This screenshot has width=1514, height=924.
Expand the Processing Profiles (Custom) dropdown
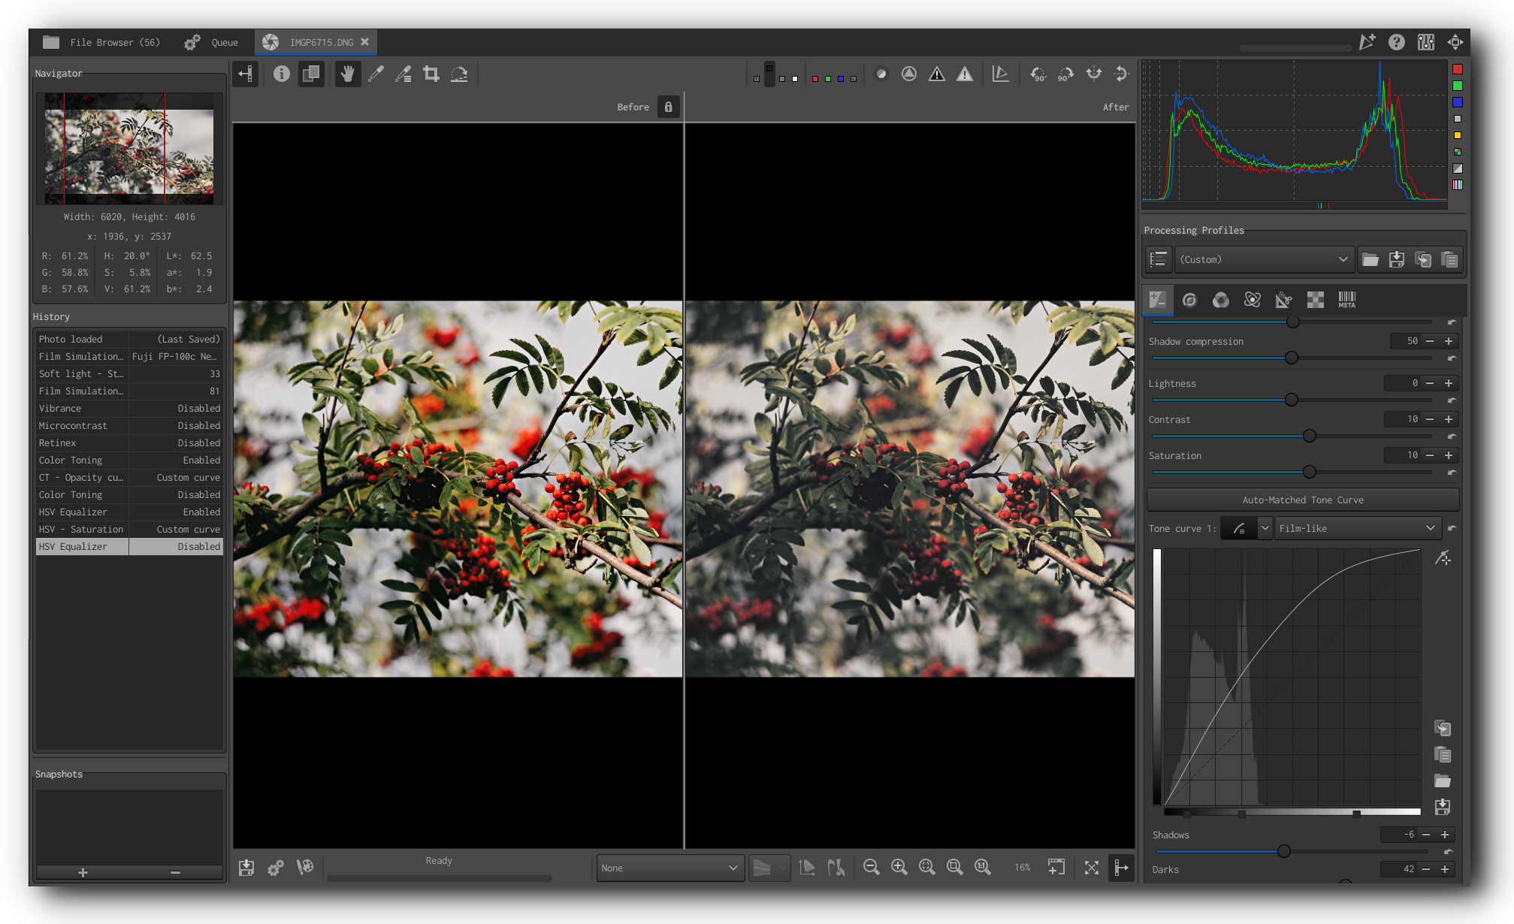1264,259
